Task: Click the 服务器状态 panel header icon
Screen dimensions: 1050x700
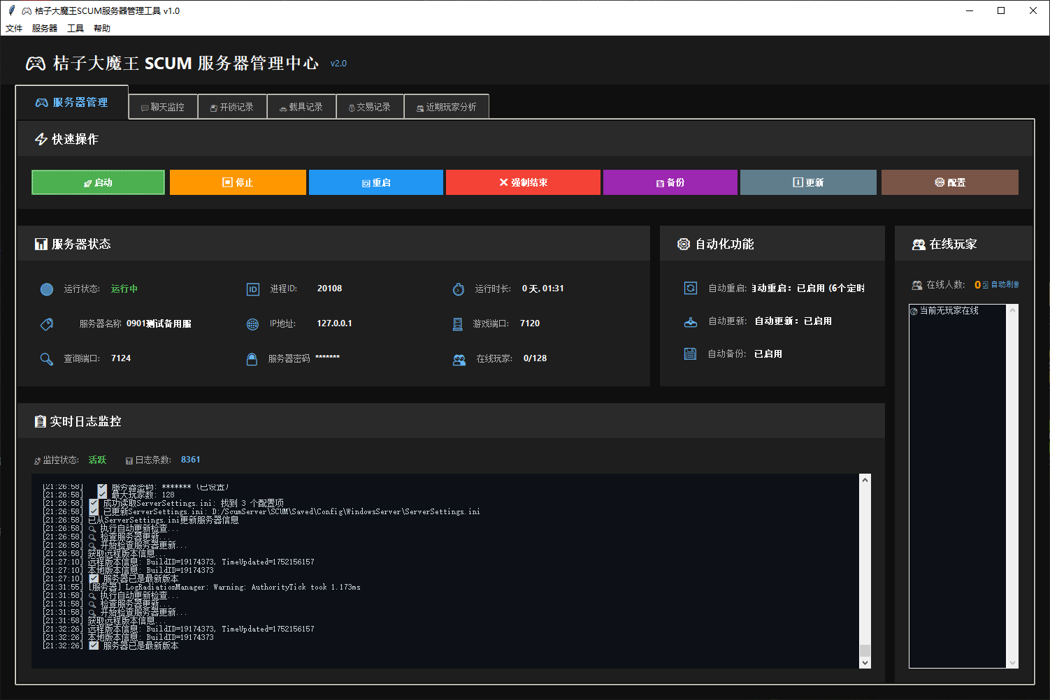Action: (x=41, y=244)
